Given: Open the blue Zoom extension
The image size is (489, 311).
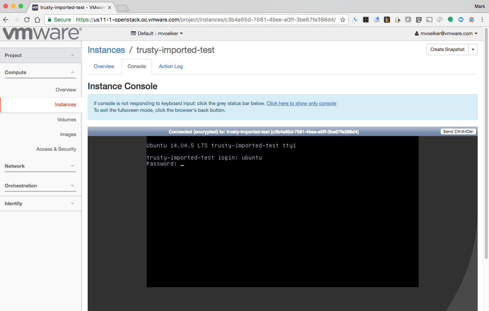Looking at the screenshot, I should click(461, 20).
